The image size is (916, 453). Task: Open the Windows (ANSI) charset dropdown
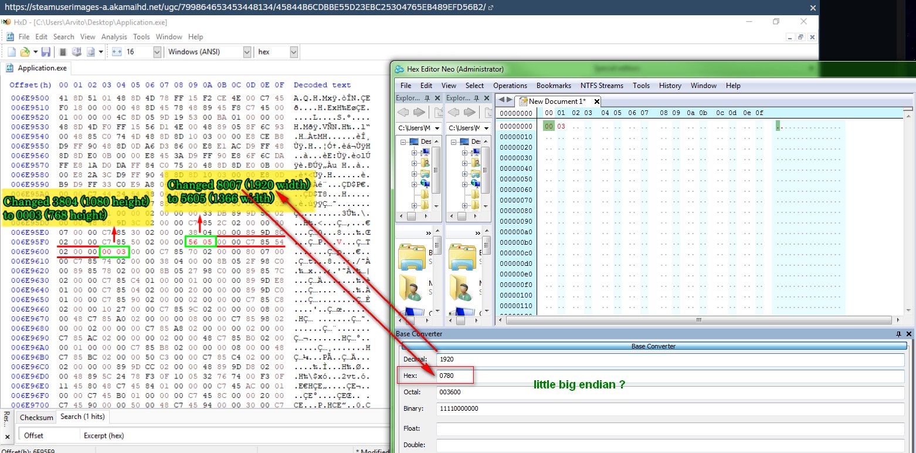coord(247,52)
